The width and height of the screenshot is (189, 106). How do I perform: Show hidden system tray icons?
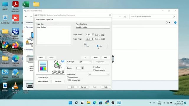[x=150, y=103]
